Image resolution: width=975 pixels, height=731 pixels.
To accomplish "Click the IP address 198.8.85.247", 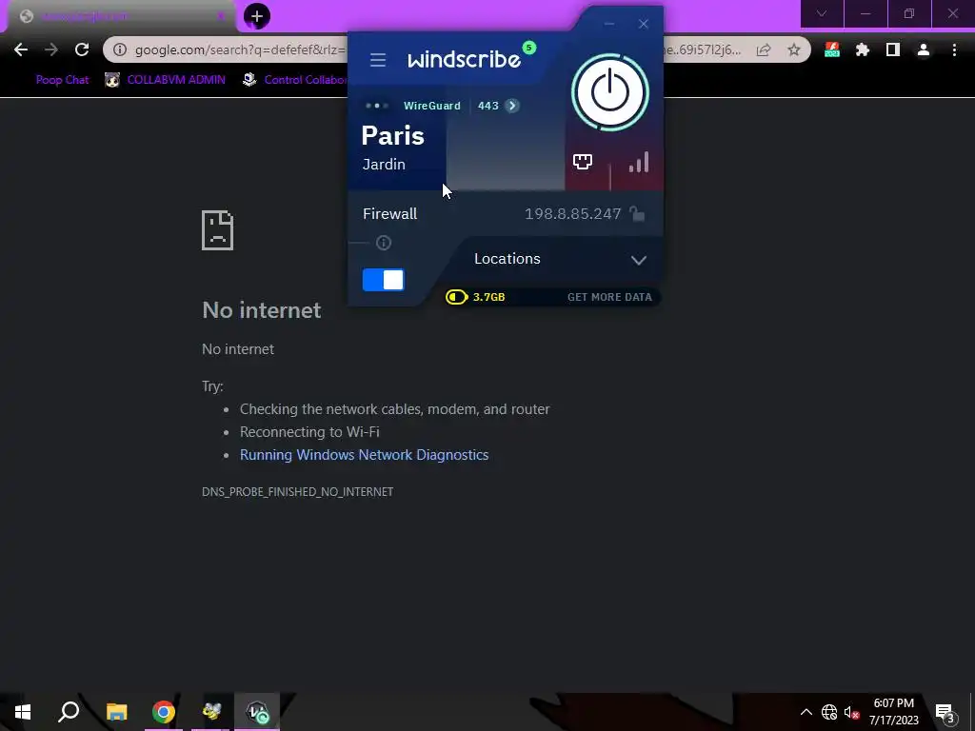I will [572, 214].
